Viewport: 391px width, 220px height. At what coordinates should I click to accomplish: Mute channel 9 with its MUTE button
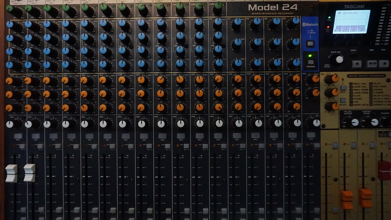168,146
